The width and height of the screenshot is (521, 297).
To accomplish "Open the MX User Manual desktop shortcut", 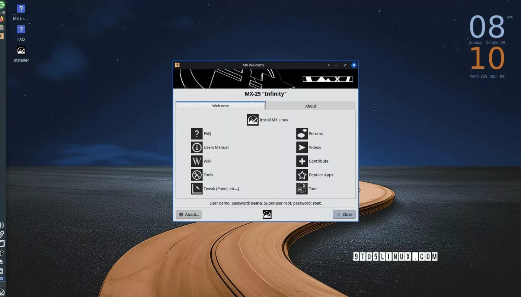I will point(21,9).
